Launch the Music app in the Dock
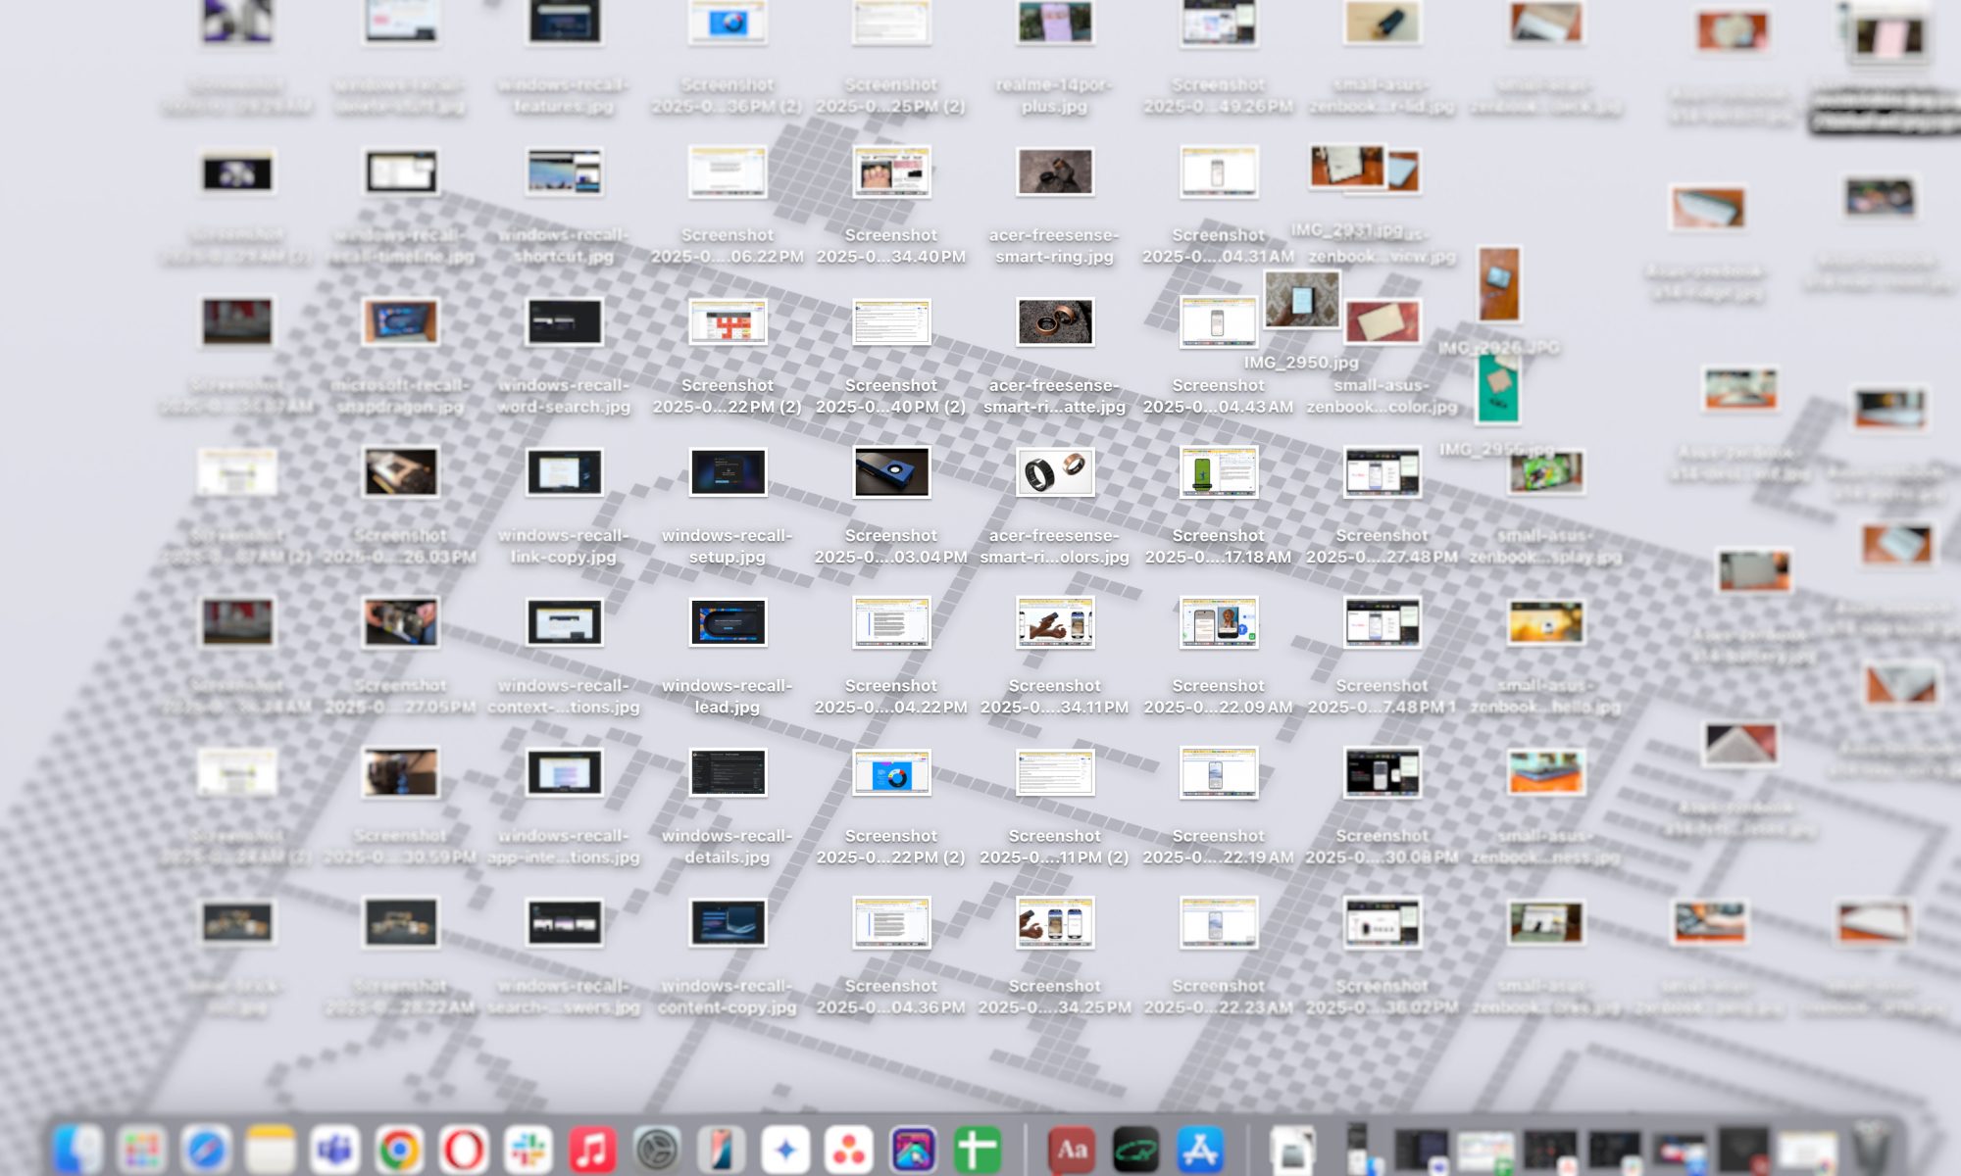The height and width of the screenshot is (1176, 1961). pyautogui.click(x=592, y=1149)
